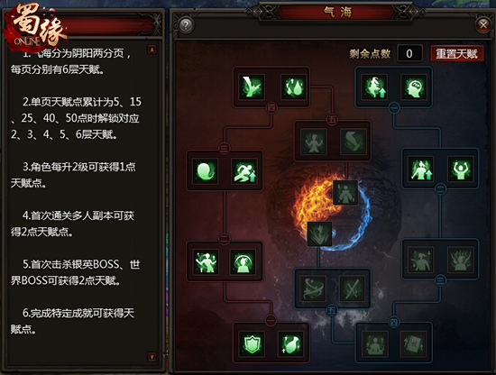Select the water droplets talent icon

click(x=294, y=87)
